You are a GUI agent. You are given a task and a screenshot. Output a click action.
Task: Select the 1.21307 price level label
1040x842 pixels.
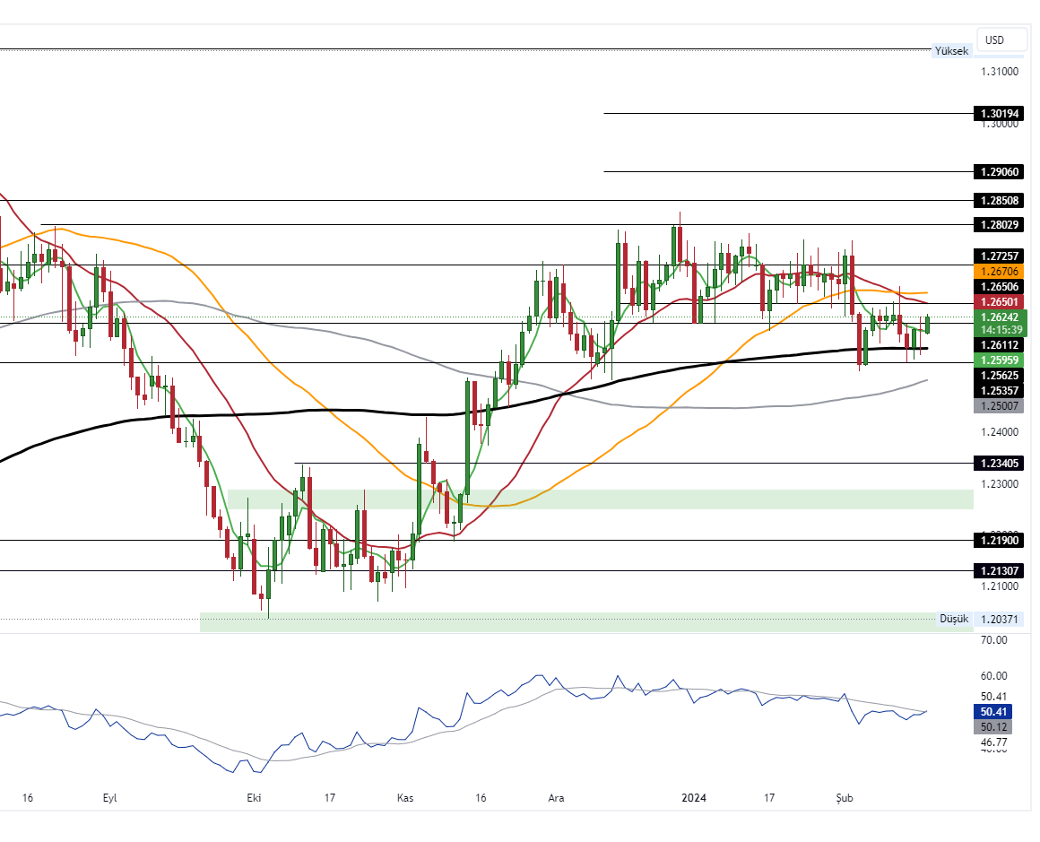[x=999, y=570]
